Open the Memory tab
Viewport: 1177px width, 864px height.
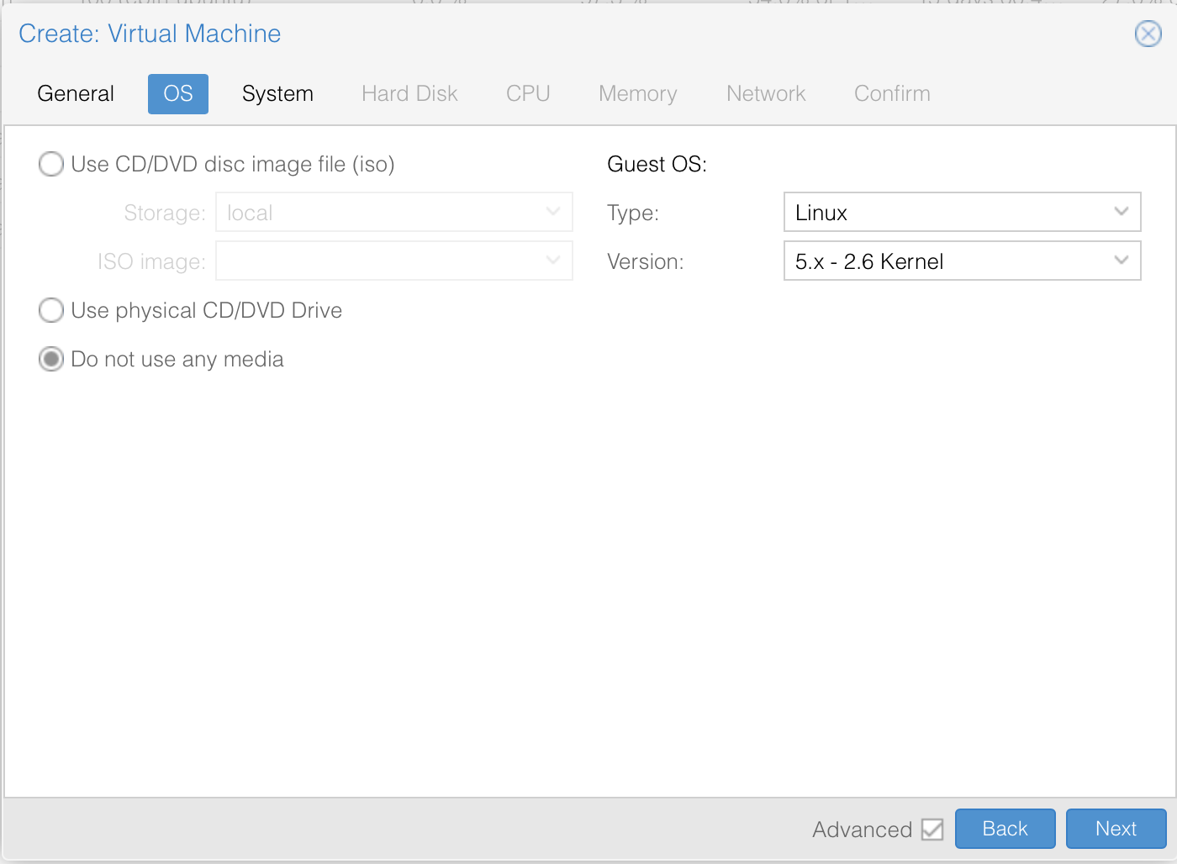637,93
